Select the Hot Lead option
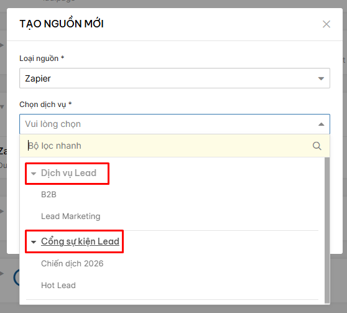Image resolution: width=347 pixels, height=313 pixels. point(58,286)
